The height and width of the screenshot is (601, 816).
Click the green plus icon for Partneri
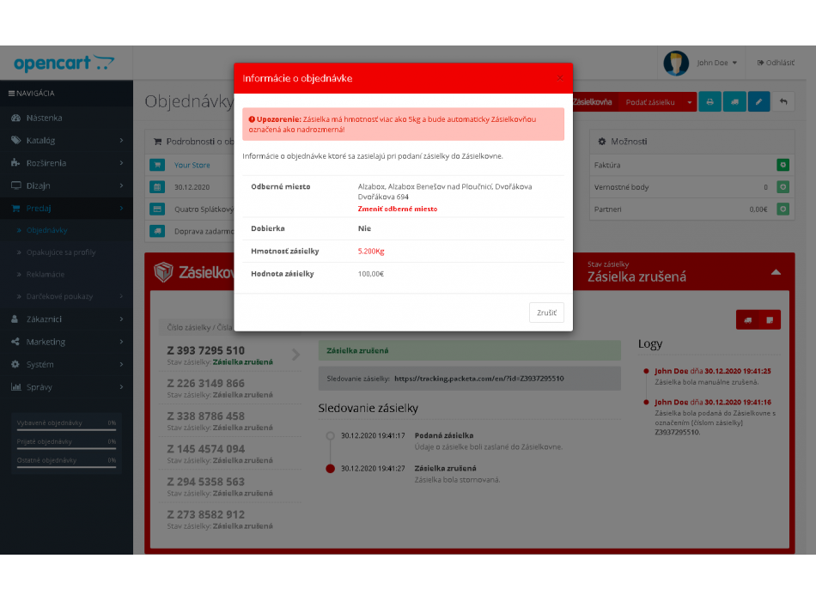click(783, 209)
